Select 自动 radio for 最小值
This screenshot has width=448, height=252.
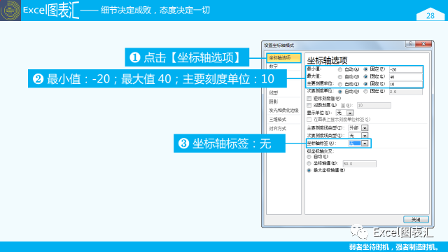340,69
